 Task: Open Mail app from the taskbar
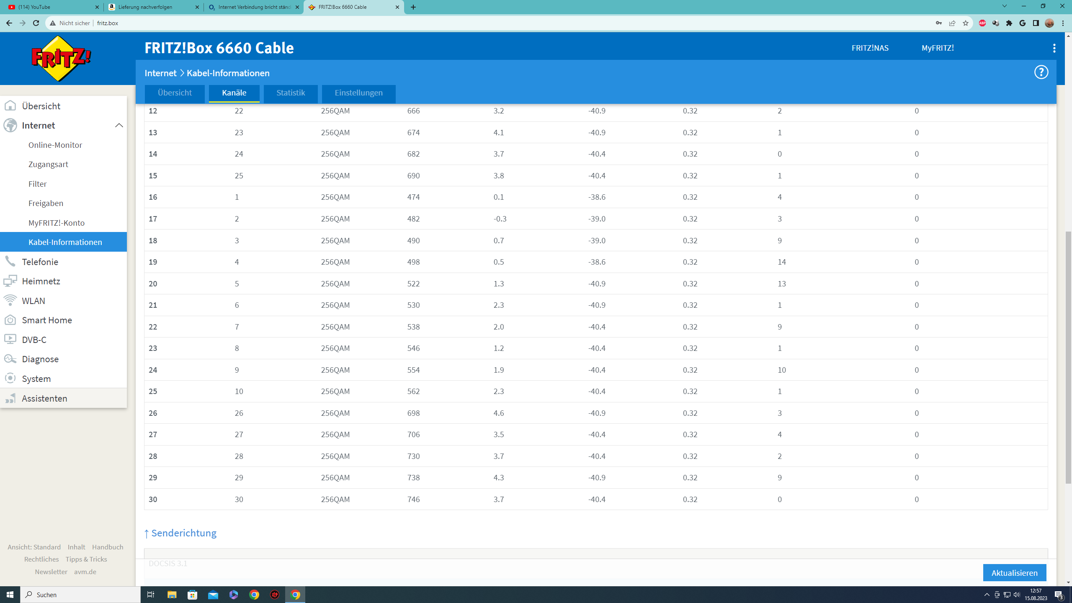pos(213,595)
